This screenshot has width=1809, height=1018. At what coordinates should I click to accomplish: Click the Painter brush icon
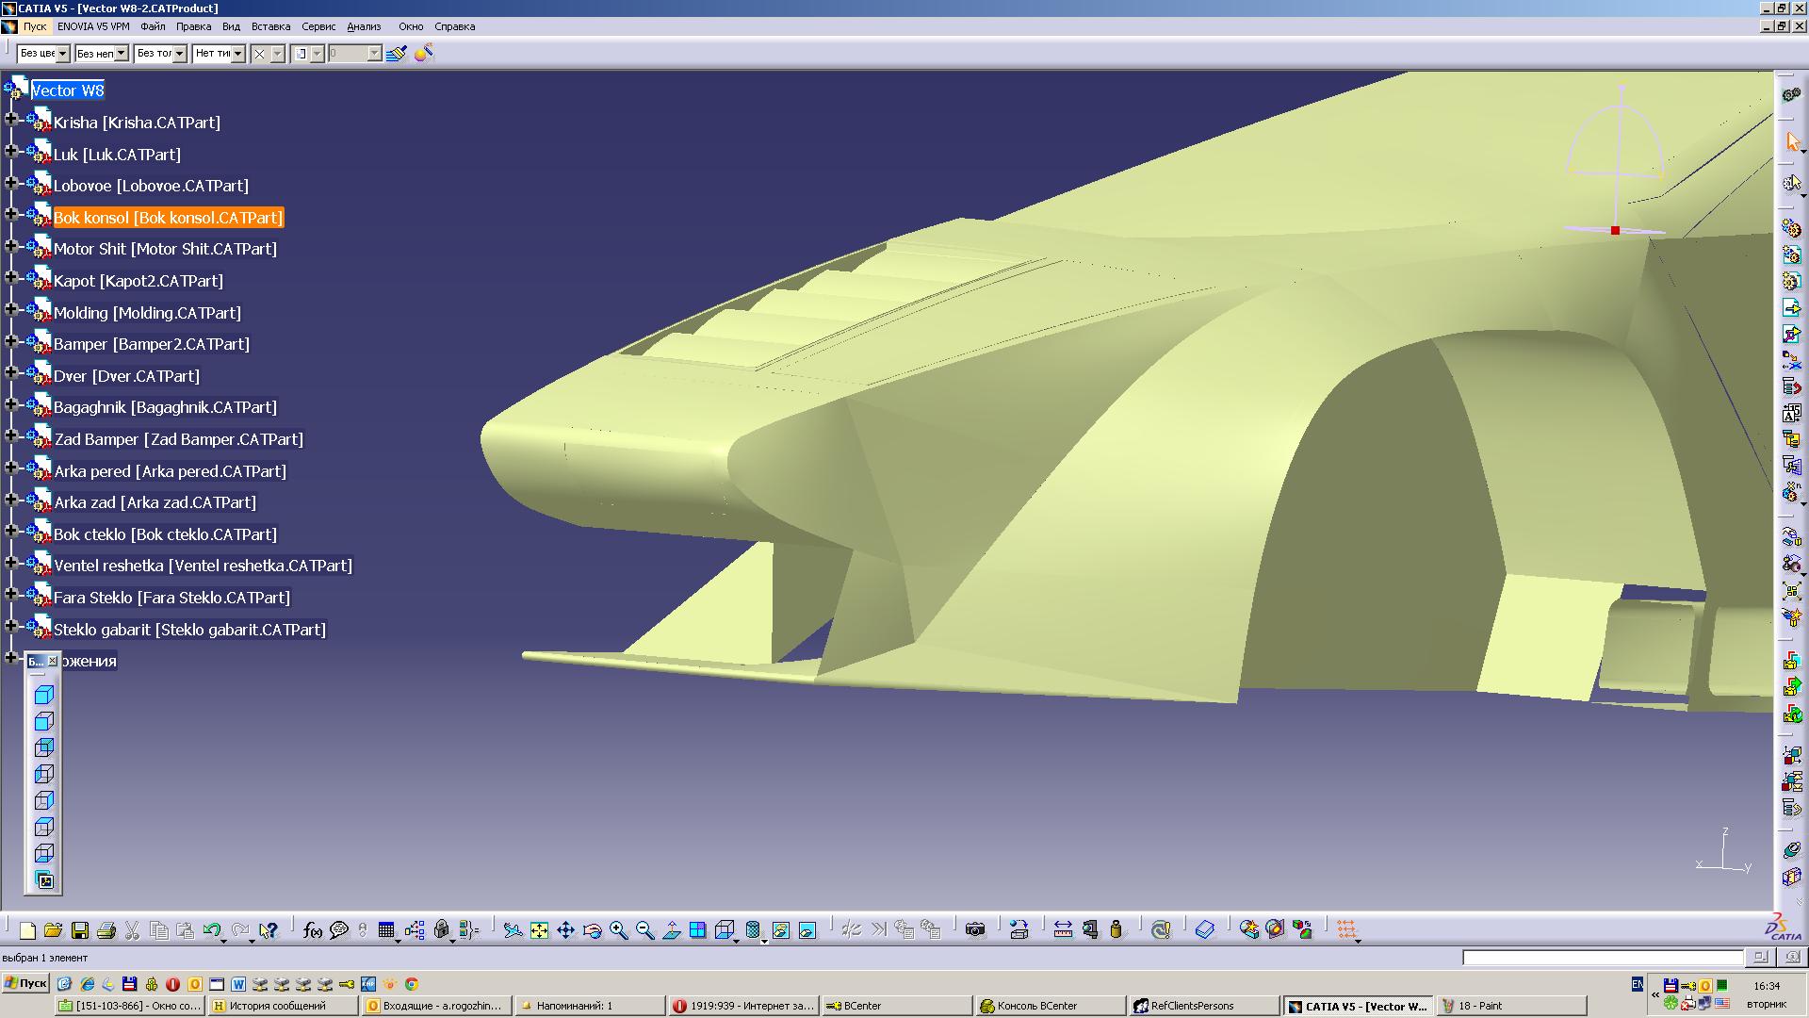point(397,54)
